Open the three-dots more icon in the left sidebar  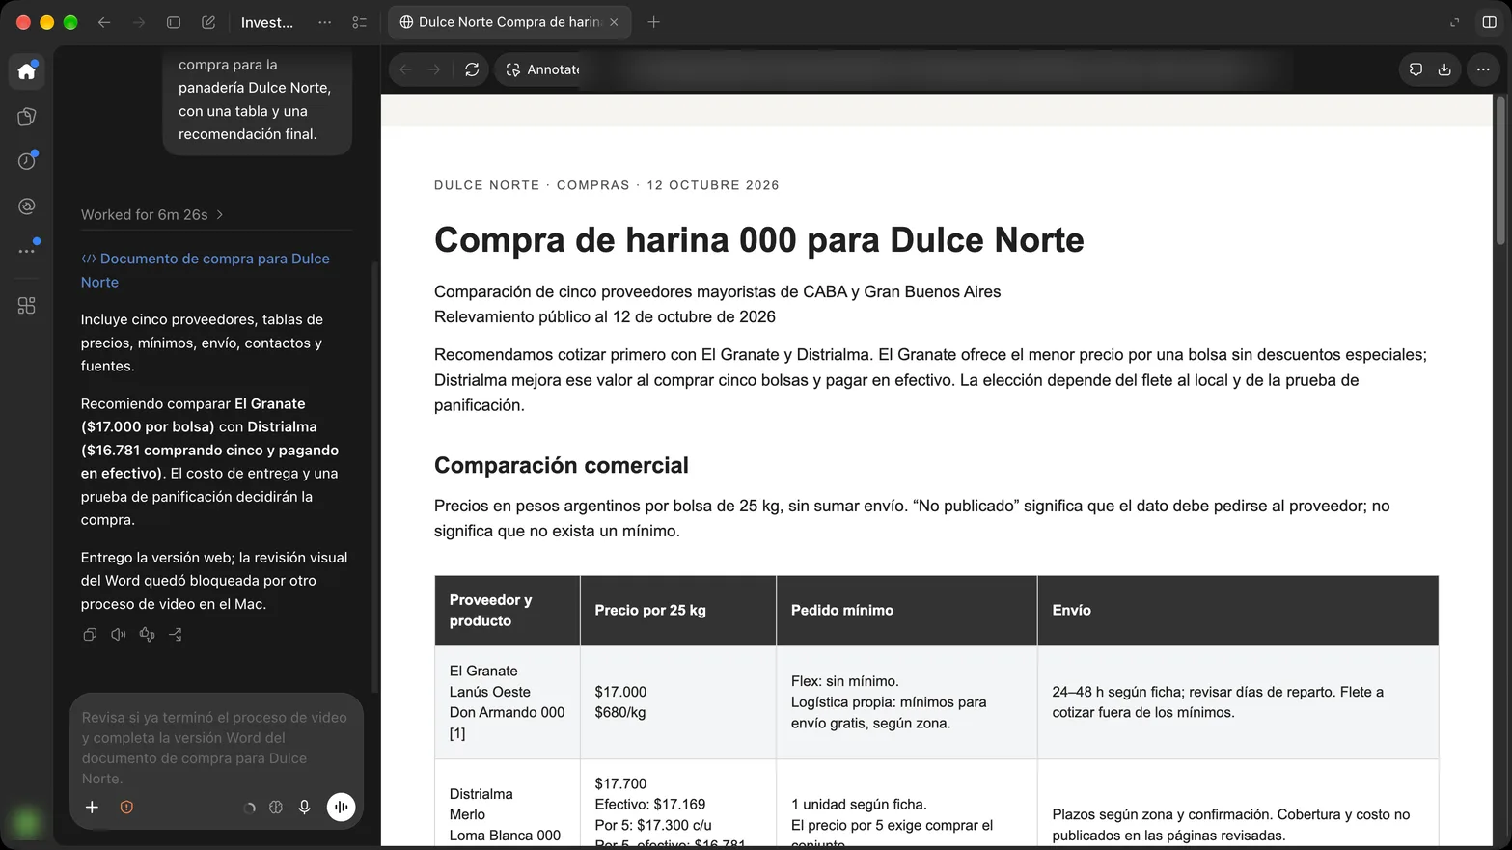pyautogui.click(x=27, y=251)
